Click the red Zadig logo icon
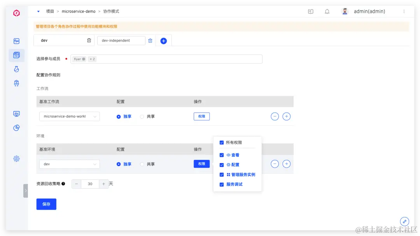This screenshot has width=420, height=236. (x=16, y=13)
